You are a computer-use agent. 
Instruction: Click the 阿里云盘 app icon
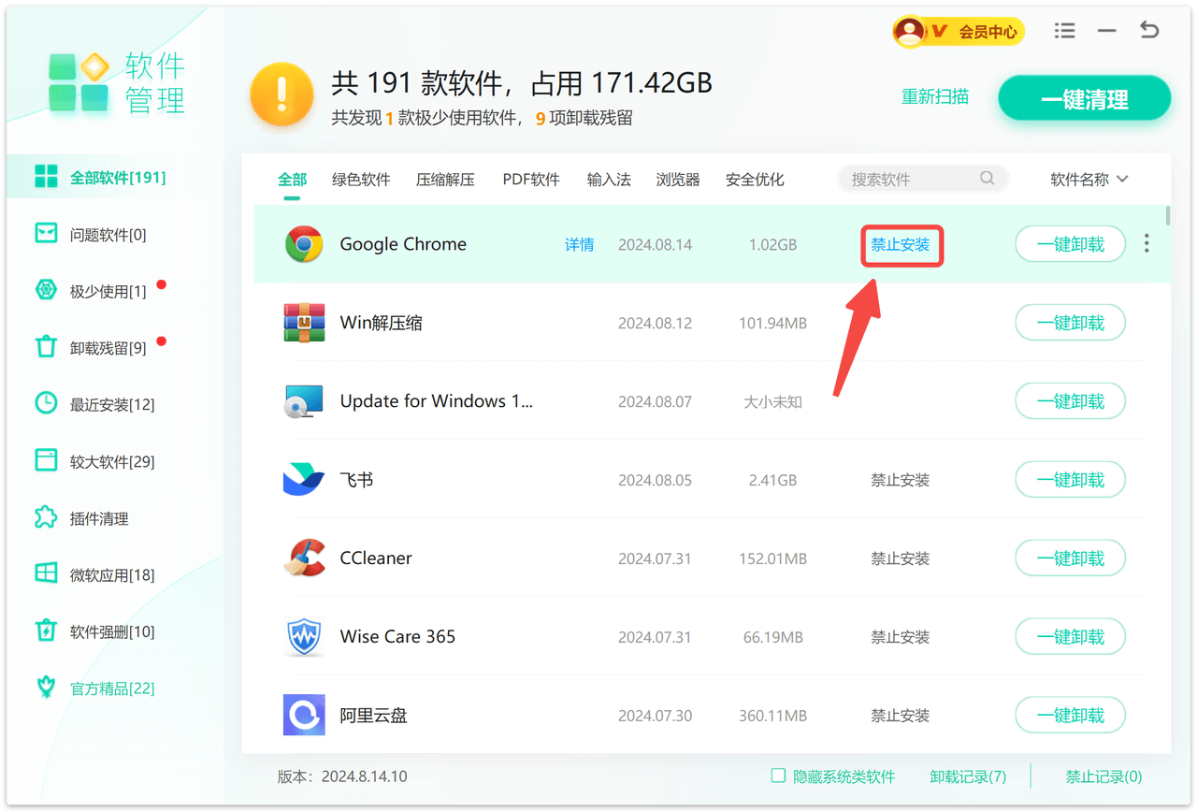point(304,716)
